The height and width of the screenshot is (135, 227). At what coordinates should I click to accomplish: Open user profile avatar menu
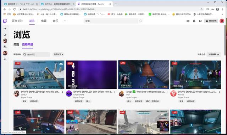tap(222, 21)
